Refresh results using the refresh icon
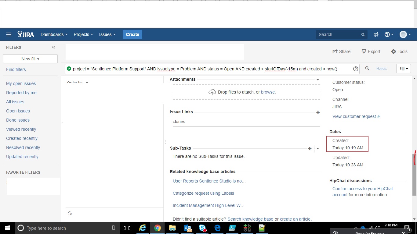417x234 pixels. tap(70, 213)
